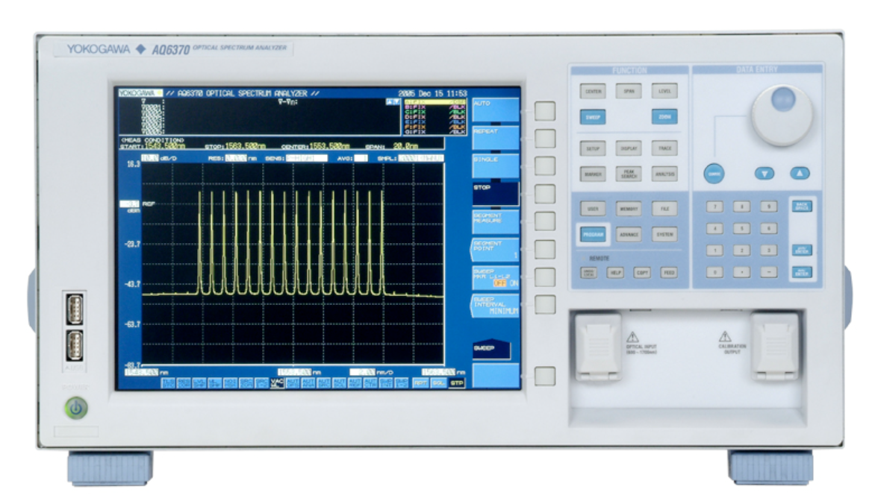Select the SEGMENT MEASURE soft key
Viewport: 875px width, 495px height.
(x=496, y=221)
